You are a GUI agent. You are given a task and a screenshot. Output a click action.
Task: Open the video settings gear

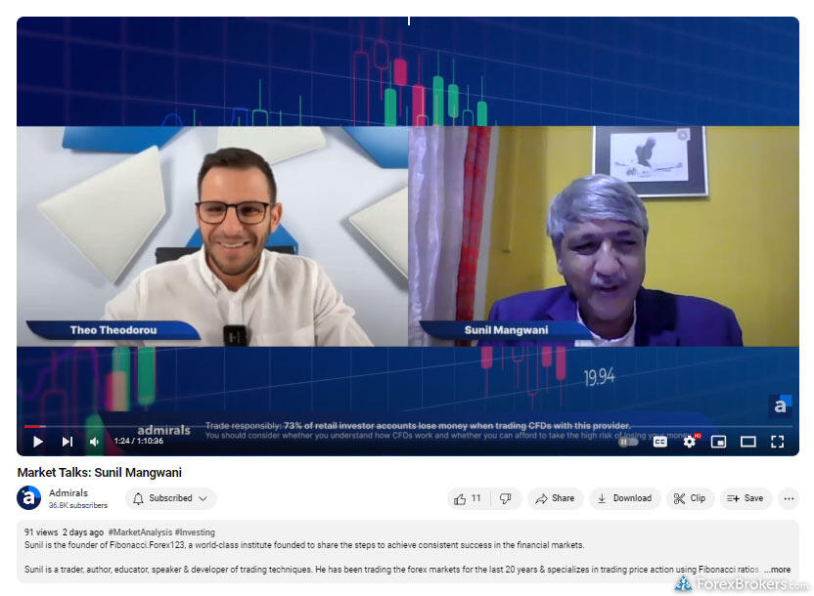[690, 442]
